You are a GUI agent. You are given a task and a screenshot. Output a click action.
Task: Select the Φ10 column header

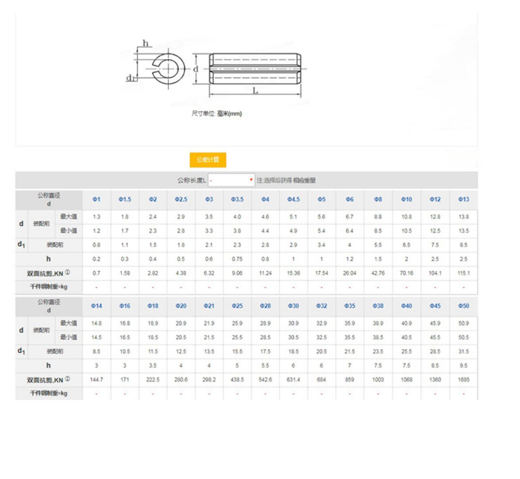(x=407, y=199)
